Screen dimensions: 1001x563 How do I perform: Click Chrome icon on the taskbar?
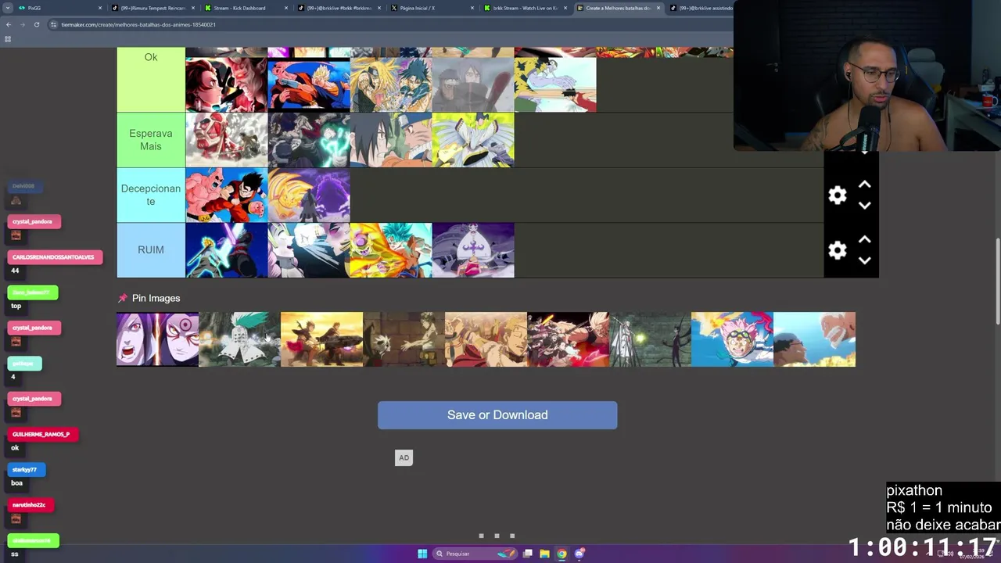561,554
